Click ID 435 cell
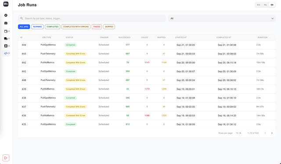 click(x=24, y=124)
